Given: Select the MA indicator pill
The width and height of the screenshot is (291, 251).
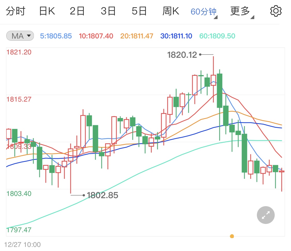Looking at the screenshot, I should click(20, 36).
